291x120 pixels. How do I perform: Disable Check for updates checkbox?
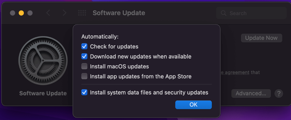point(84,46)
